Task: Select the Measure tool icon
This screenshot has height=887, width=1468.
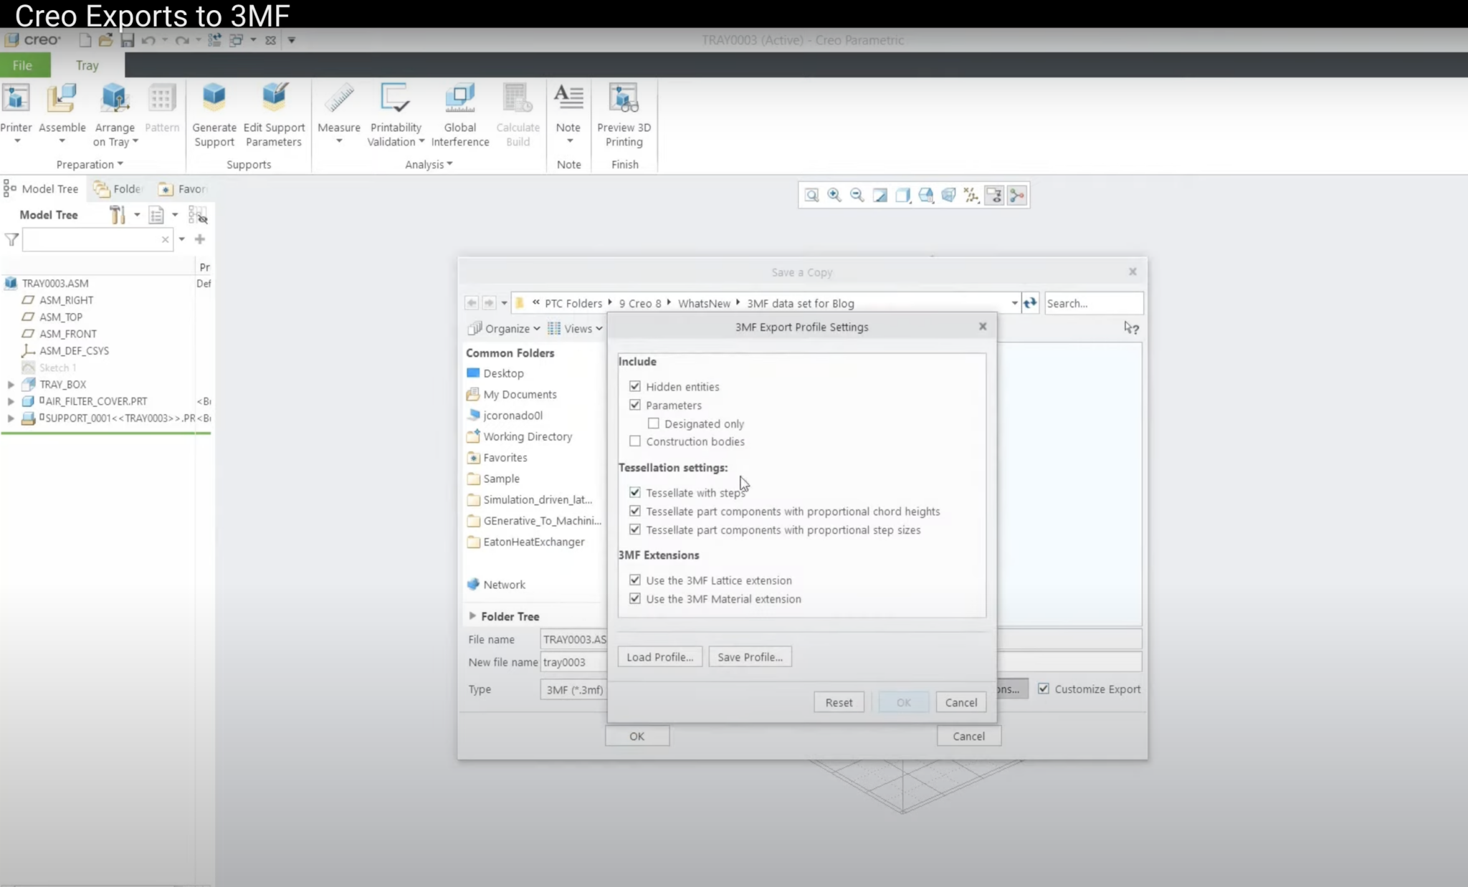Action: click(339, 98)
